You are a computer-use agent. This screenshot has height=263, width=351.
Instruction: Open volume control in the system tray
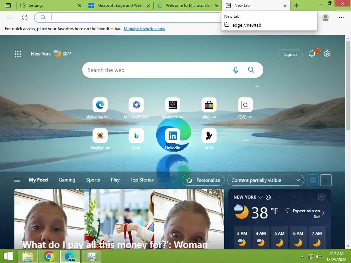pyautogui.click(x=319, y=256)
